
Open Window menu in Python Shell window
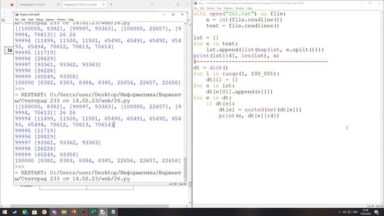click(x=61, y=20)
